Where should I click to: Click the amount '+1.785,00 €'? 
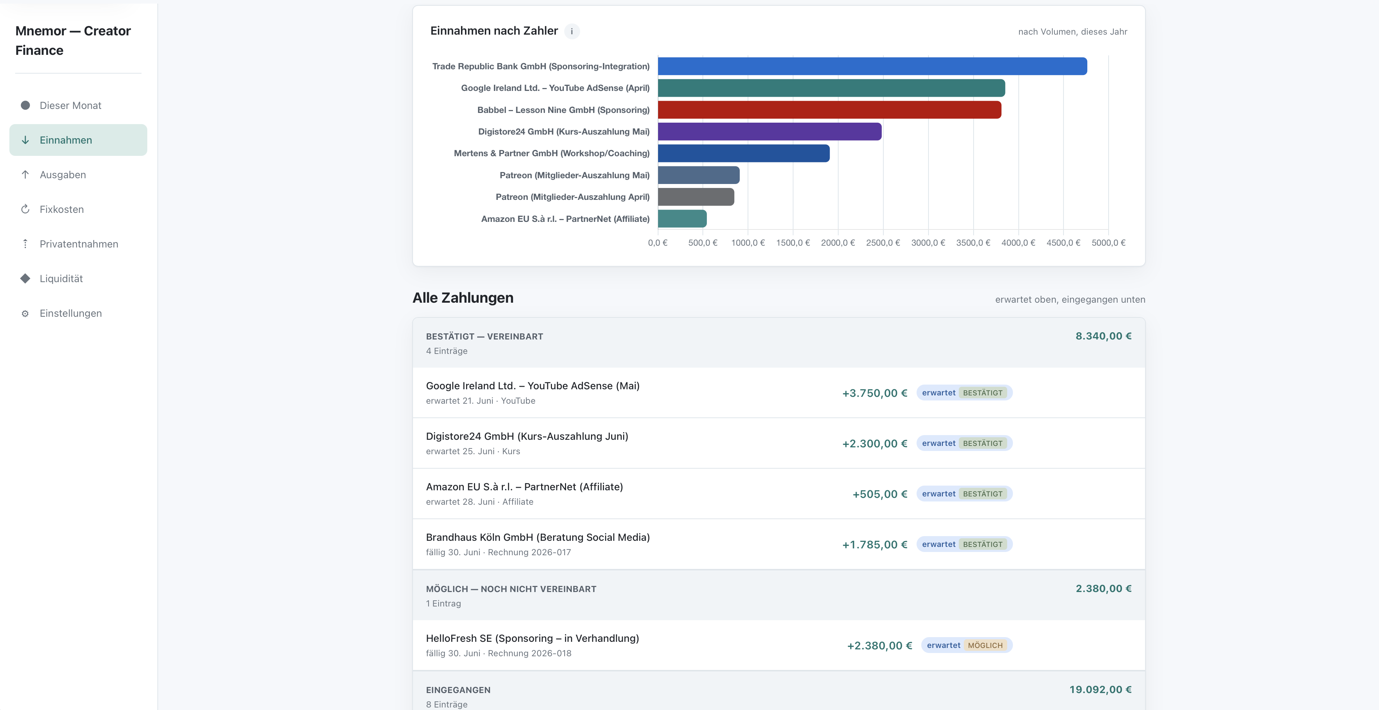coord(875,545)
